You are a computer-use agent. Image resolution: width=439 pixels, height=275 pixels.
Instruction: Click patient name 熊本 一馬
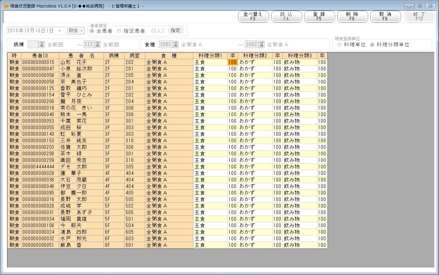tap(81, 114)
